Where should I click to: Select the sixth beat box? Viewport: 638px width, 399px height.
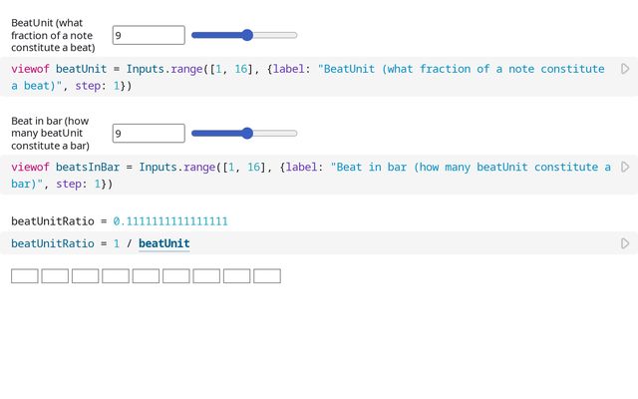point(176,276)
